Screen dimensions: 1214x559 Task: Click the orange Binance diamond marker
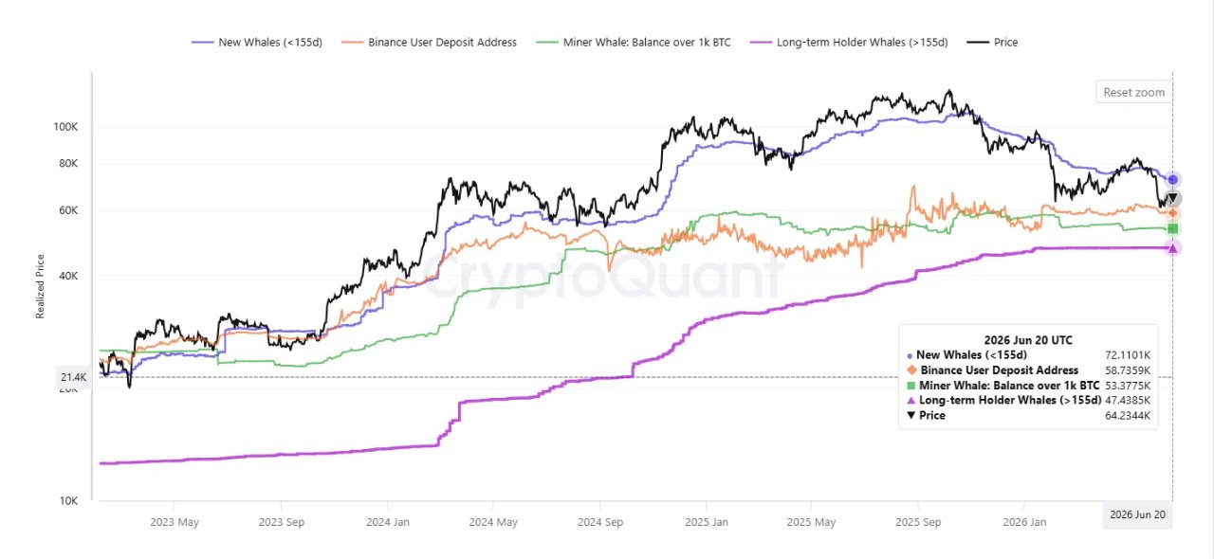coord(1173,212)
